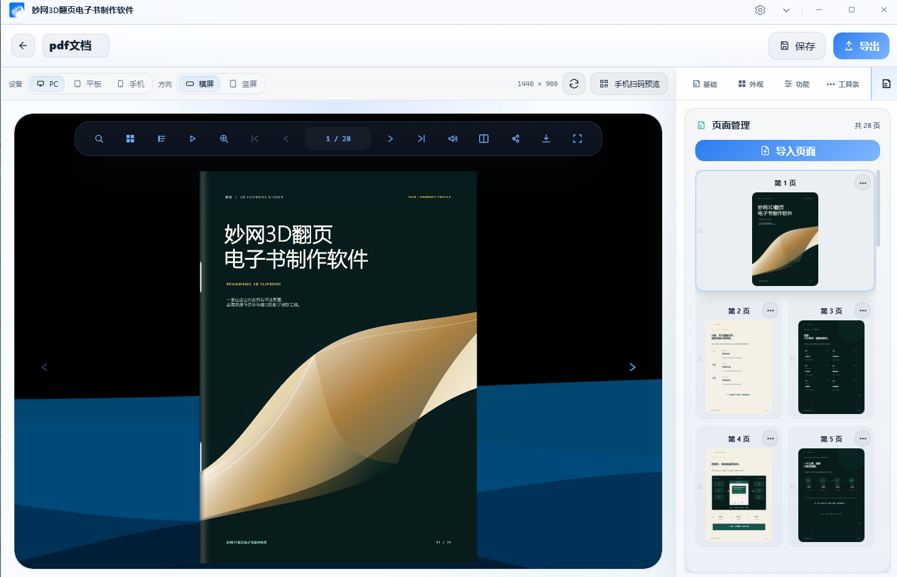Open more options for 第 5 页
897x577 pixels.
coord(863,438)
